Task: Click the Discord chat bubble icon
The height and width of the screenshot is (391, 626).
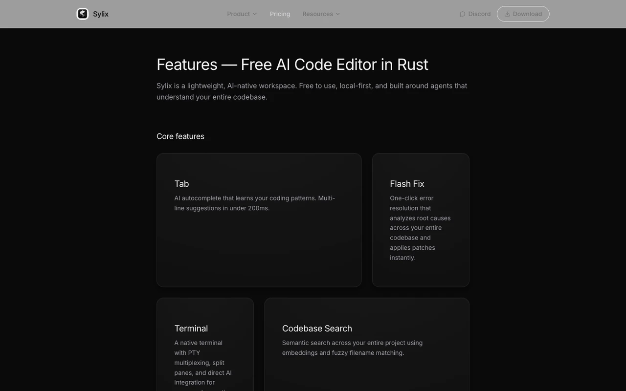Action: pos(462,14)
